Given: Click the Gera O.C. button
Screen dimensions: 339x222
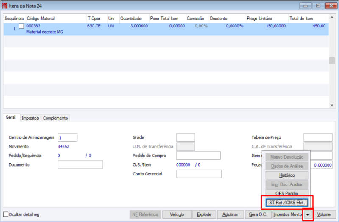Looking at the screenshot, I should pyautogui.click(x=258, y=214).
